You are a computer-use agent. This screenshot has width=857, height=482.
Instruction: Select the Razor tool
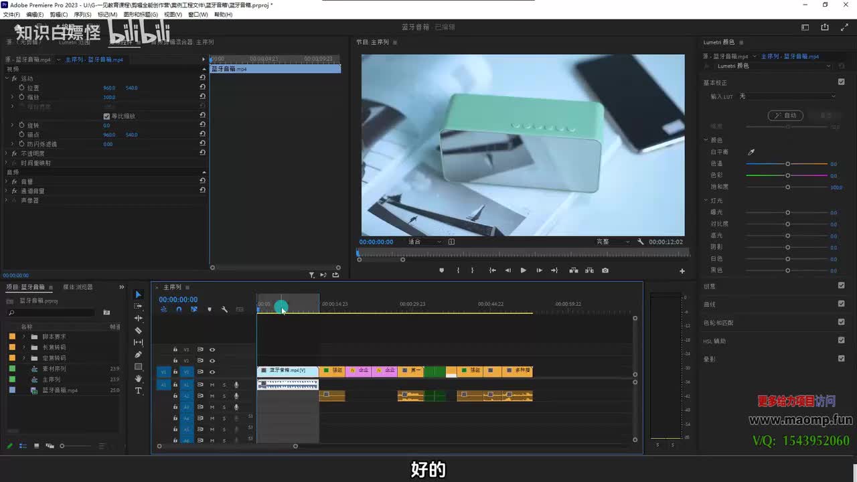click(139, 331)
